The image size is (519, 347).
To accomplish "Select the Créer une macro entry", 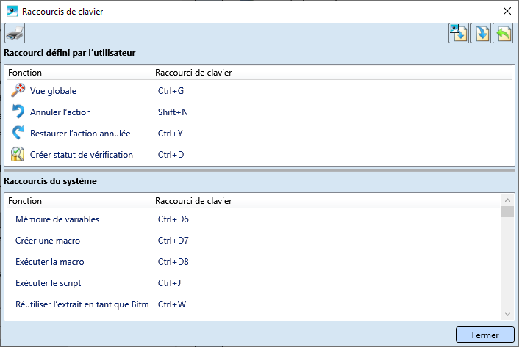I will click(x=48, y=241).
